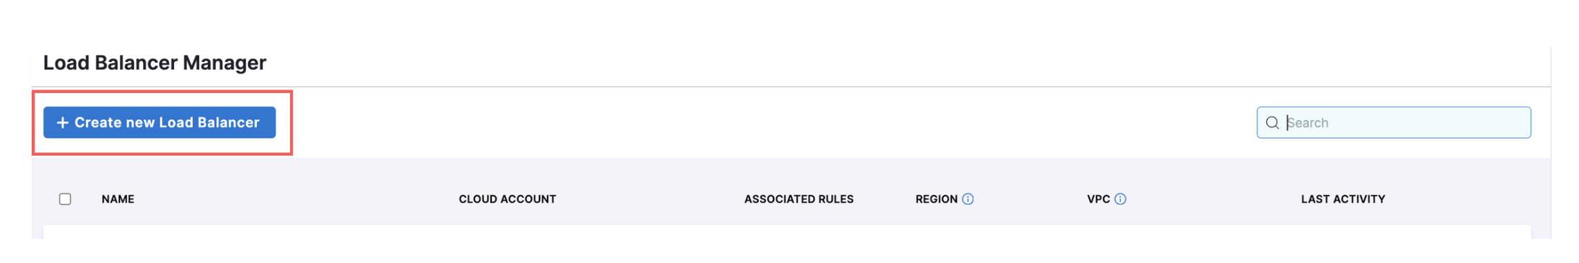Sort by the NAME column header
Viewport: 1579px width, 263px height.
point(118,199)
